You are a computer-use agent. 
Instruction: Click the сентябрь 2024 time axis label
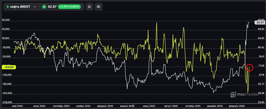61,106
